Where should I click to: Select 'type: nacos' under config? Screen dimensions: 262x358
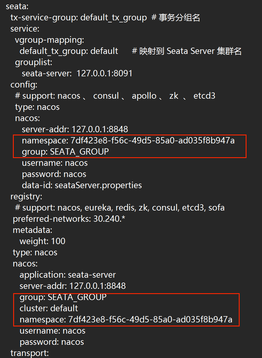pyautogui.click(x=37, y=107)
